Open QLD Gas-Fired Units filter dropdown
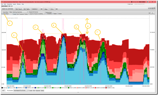 [x=20, y=12]
